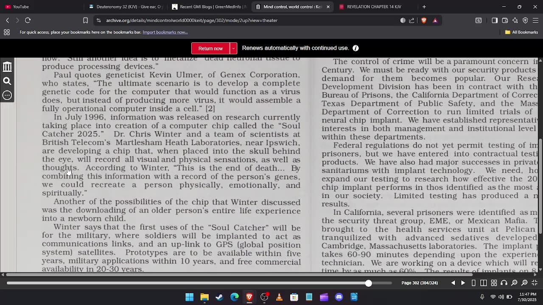
Task: Open Notepad from the taskbar
Action: click(x=309, y=297)
